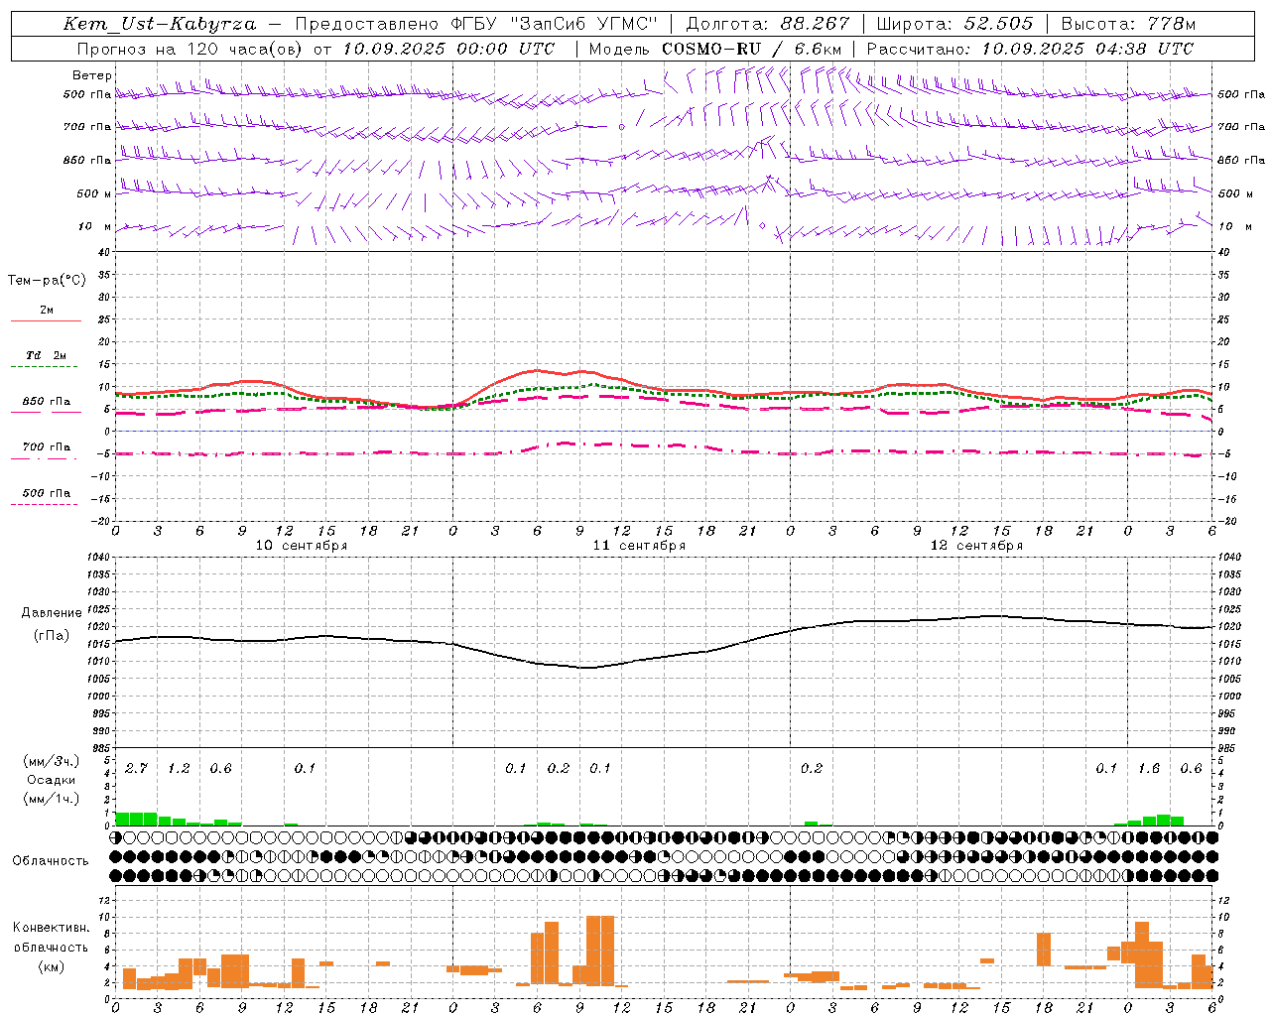Click the station name Kem_Ust-Kabyrza in header
The height and width of the screenshot is (1016, 1270).
tap(160, 24)
